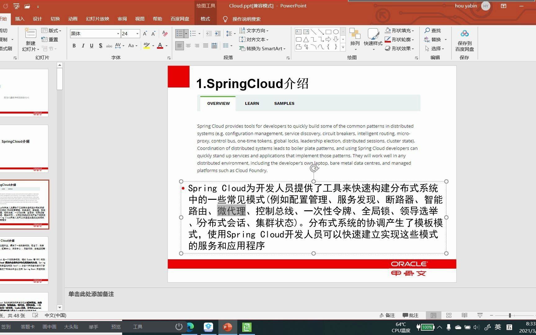Click the microphone tray icon

pyautogui.click(x=449, y=327)
